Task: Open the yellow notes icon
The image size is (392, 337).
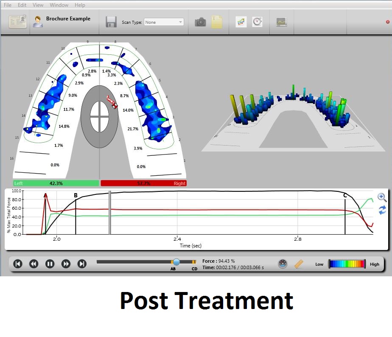Action: (217, 22)
